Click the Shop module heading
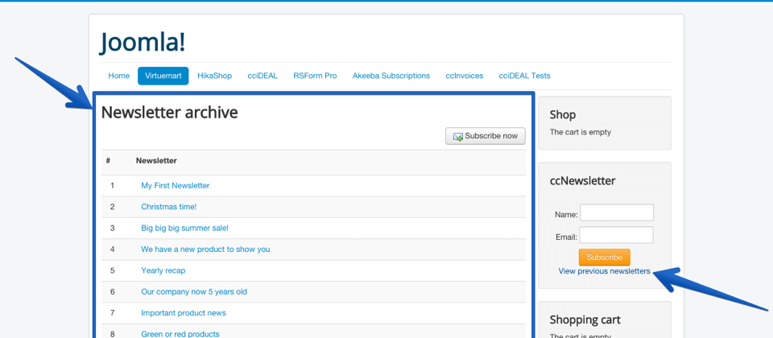 [x=563, y=115]
